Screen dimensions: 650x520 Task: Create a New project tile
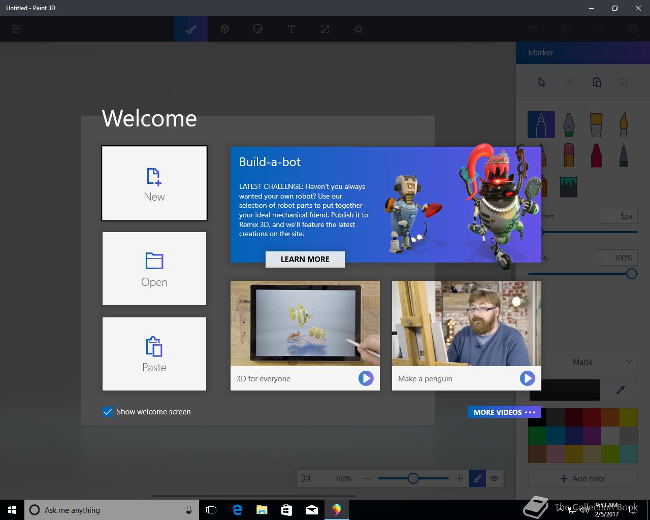click(x=154, y=183)
